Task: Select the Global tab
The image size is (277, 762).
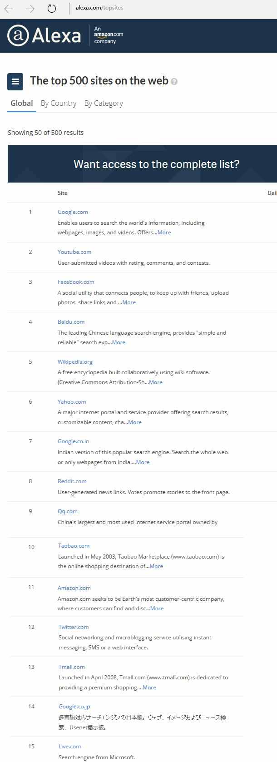Action: coord(22,103)
